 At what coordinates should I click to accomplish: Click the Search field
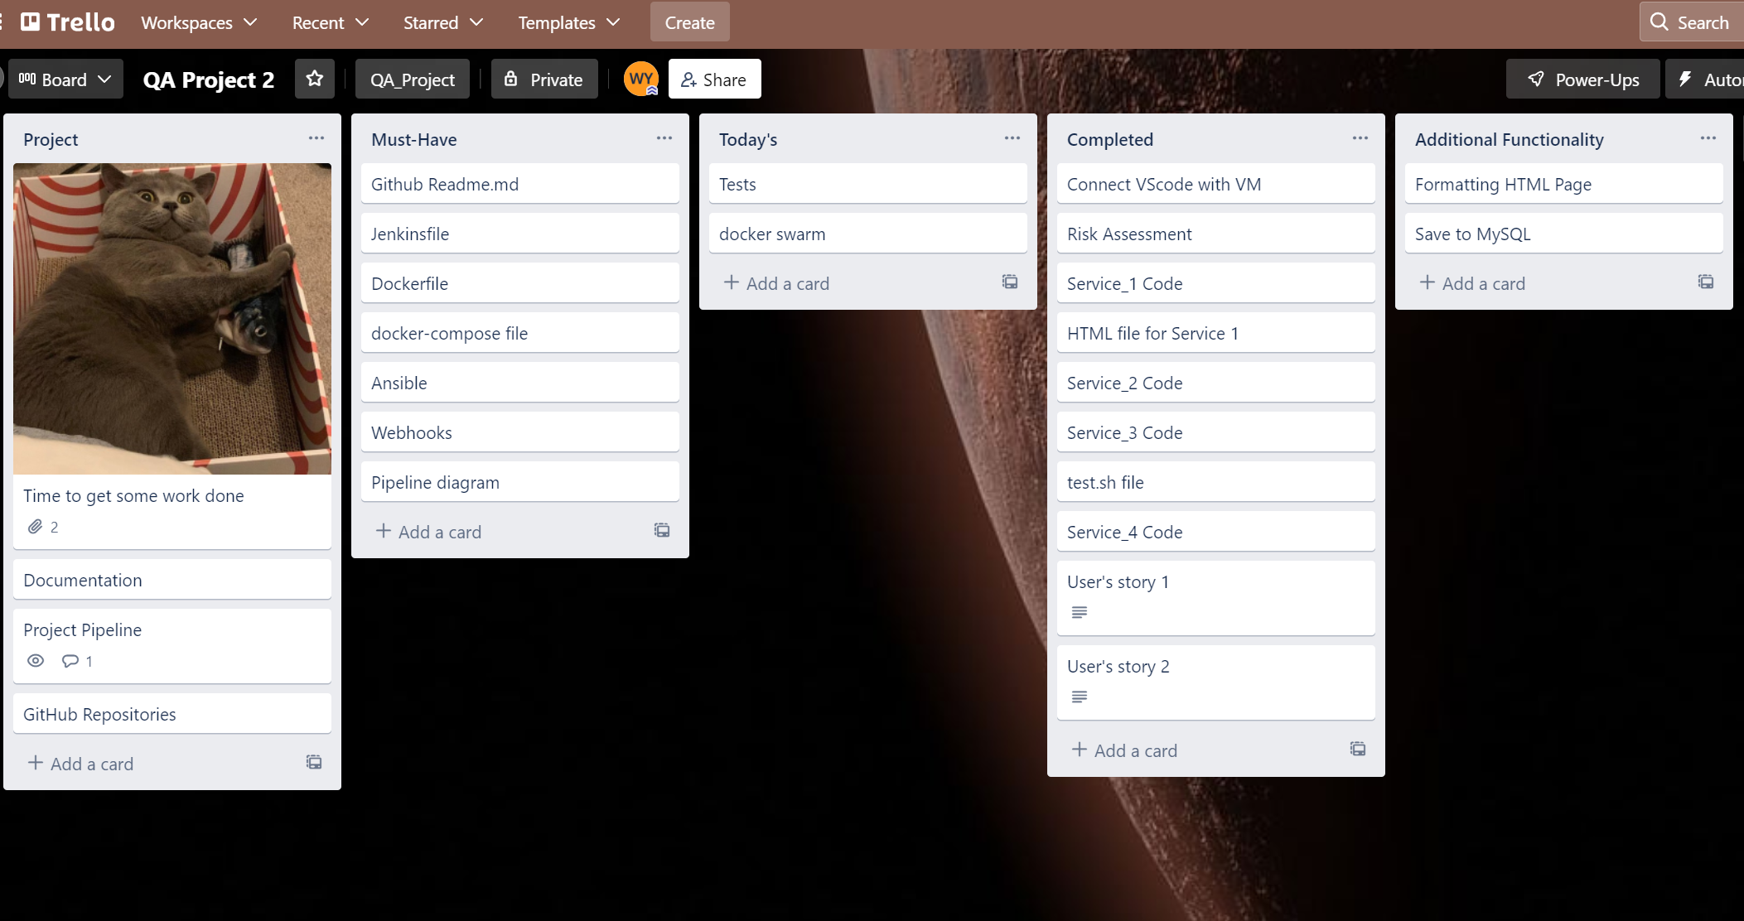point(1692,22)
